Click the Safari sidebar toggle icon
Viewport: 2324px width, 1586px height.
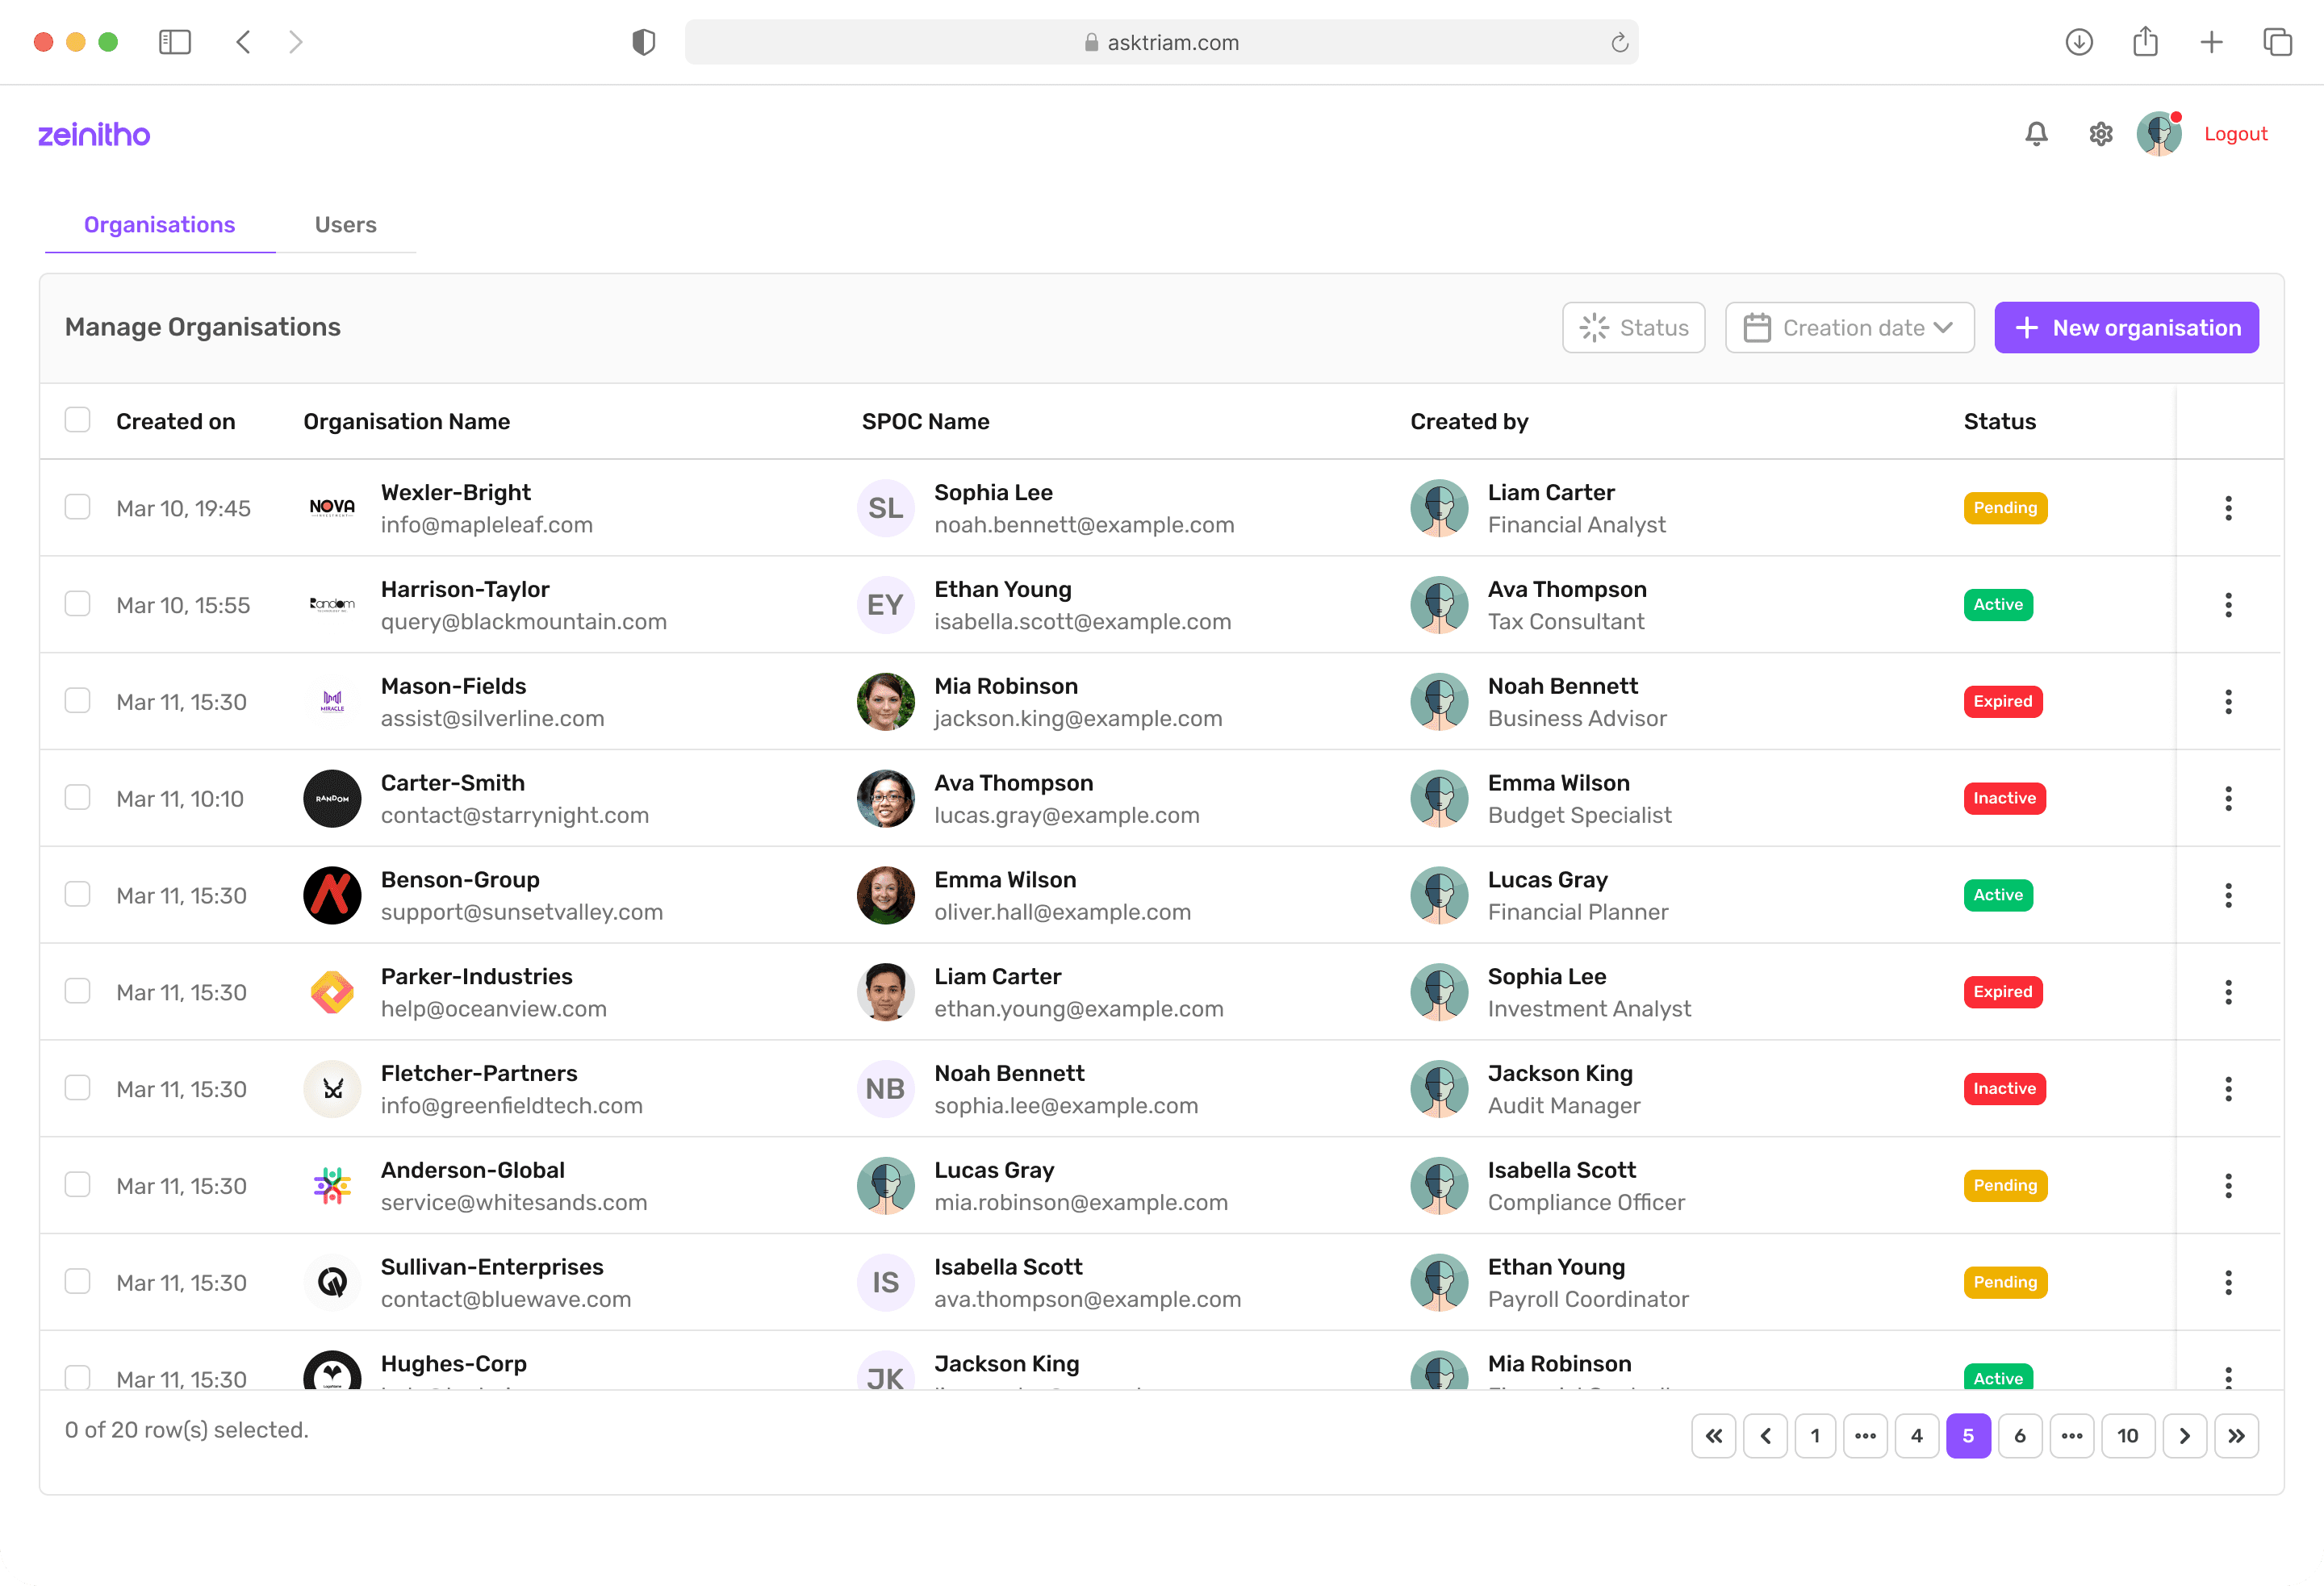tap(175, 42)
